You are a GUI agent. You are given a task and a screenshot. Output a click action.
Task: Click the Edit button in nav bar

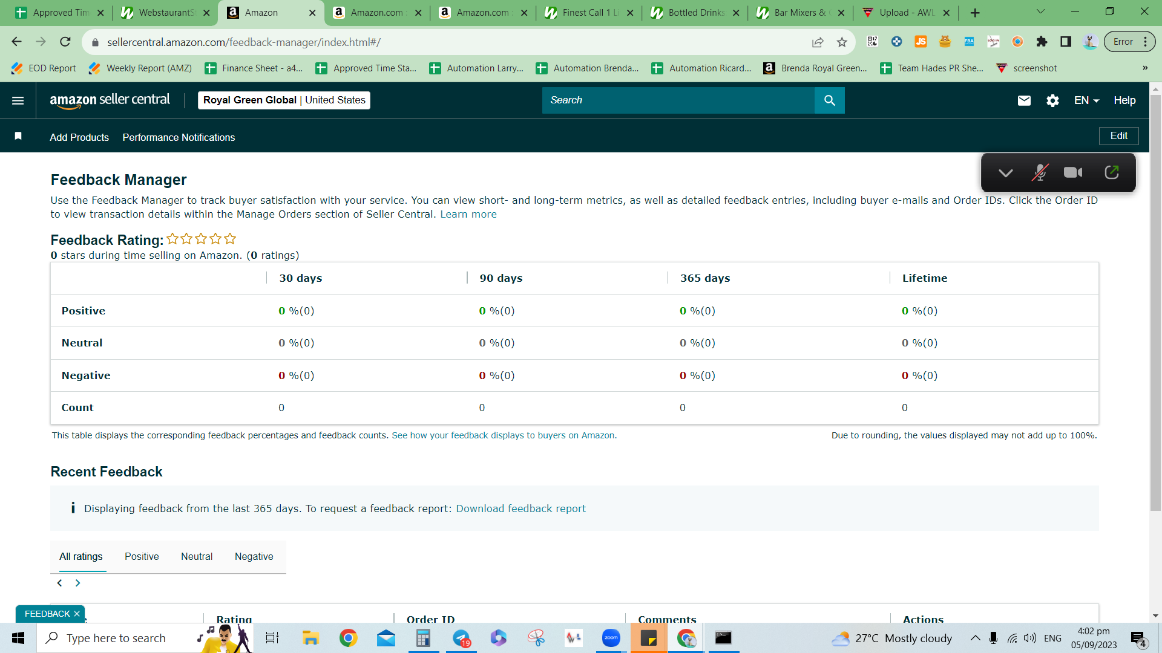pos(1118,136)
